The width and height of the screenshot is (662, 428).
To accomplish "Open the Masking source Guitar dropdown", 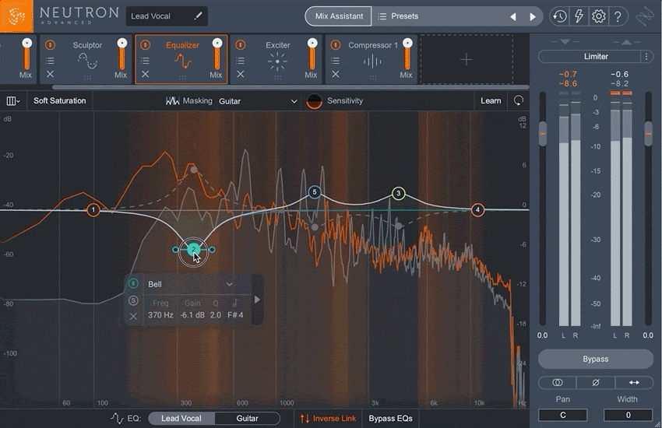I will tap(258, 101).
